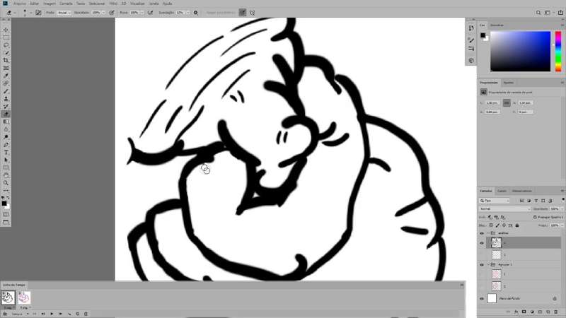Click the foreground color swatch in Color panel
The width and height of the screenshot is (566, 318).
coord(483,35)
